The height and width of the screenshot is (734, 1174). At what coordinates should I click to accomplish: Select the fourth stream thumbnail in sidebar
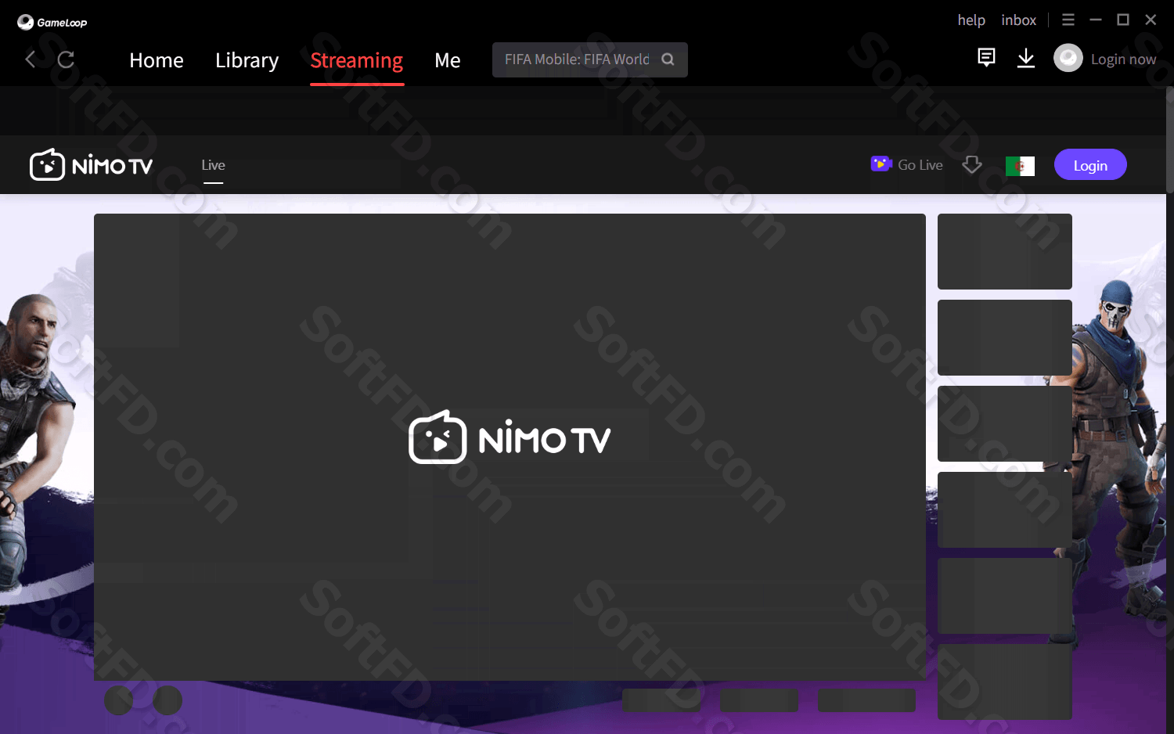(1005, 509)
